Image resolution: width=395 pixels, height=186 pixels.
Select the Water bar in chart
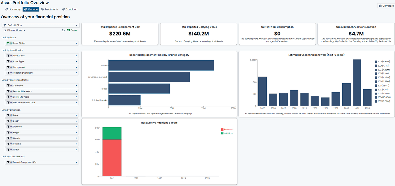click(161, 65)
